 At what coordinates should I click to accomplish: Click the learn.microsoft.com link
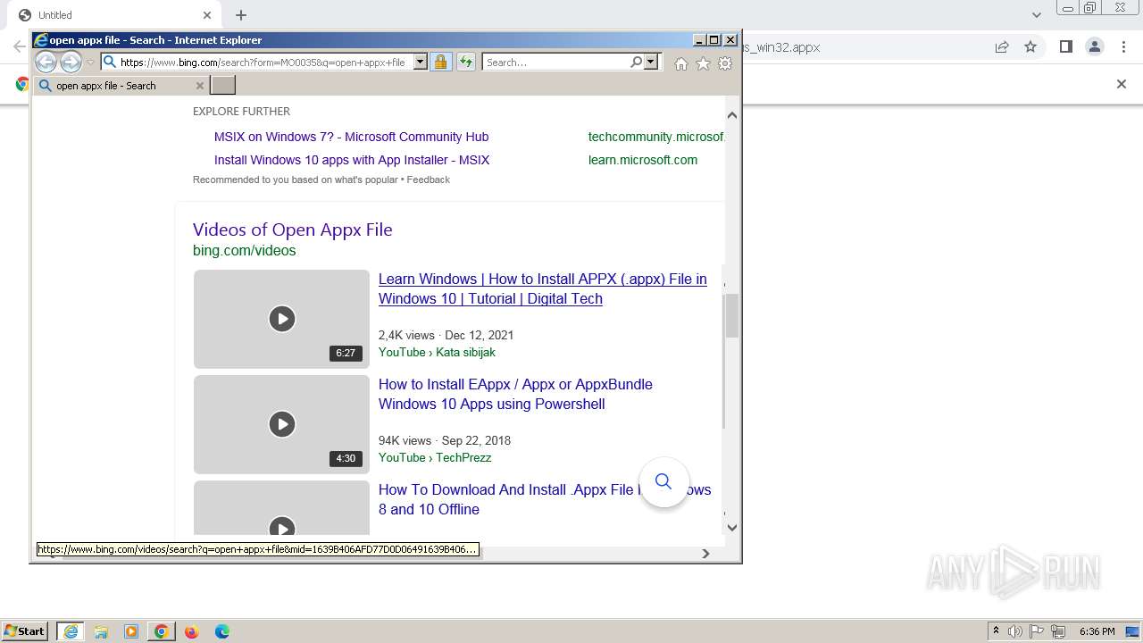point(643,160)
